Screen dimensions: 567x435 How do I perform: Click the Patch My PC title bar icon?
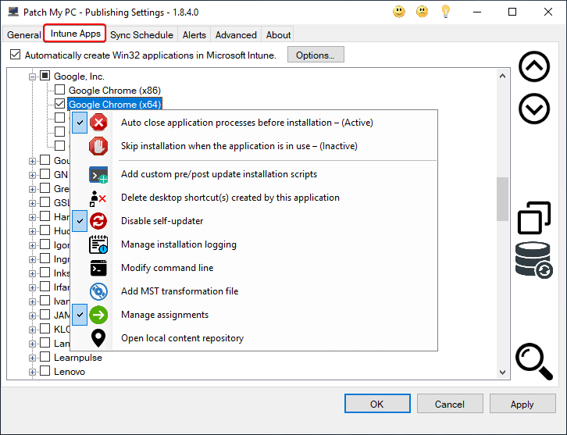[13, 12]
